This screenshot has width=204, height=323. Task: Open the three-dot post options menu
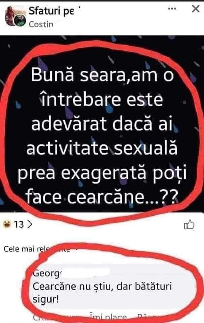[x=172, y=9]
